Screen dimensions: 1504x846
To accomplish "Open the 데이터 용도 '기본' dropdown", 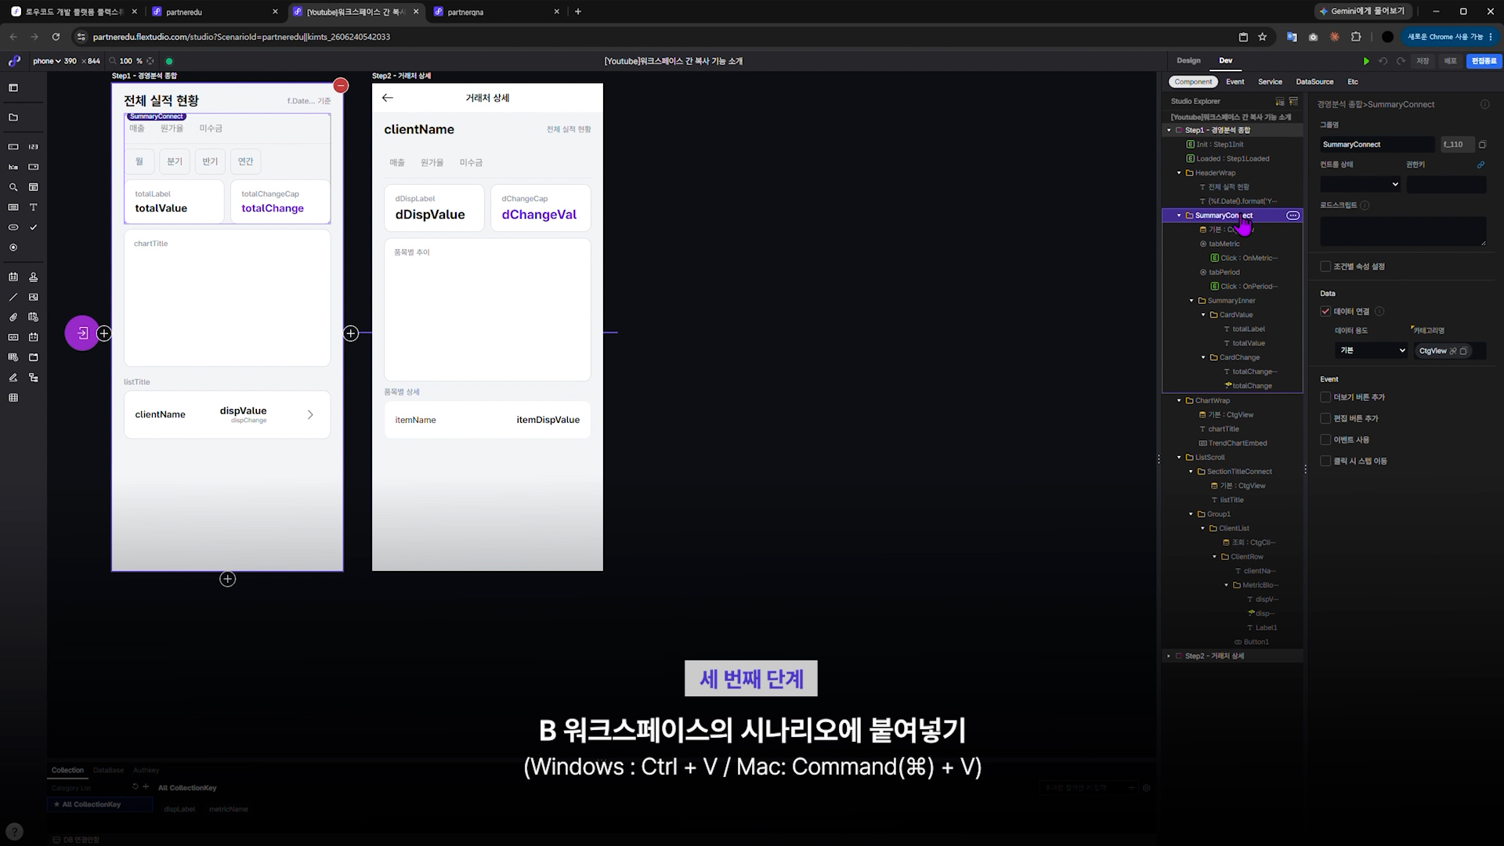I will coord(1372,351).
